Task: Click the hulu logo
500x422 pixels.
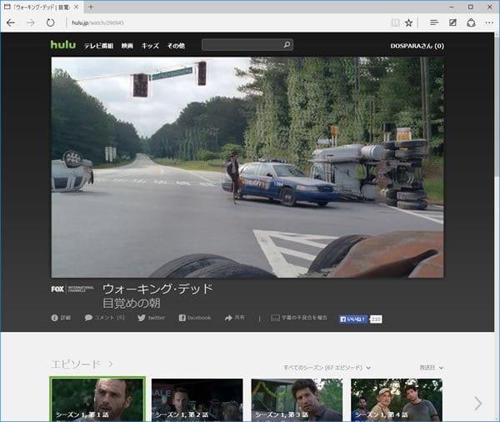Action: (x=63, y=44)
